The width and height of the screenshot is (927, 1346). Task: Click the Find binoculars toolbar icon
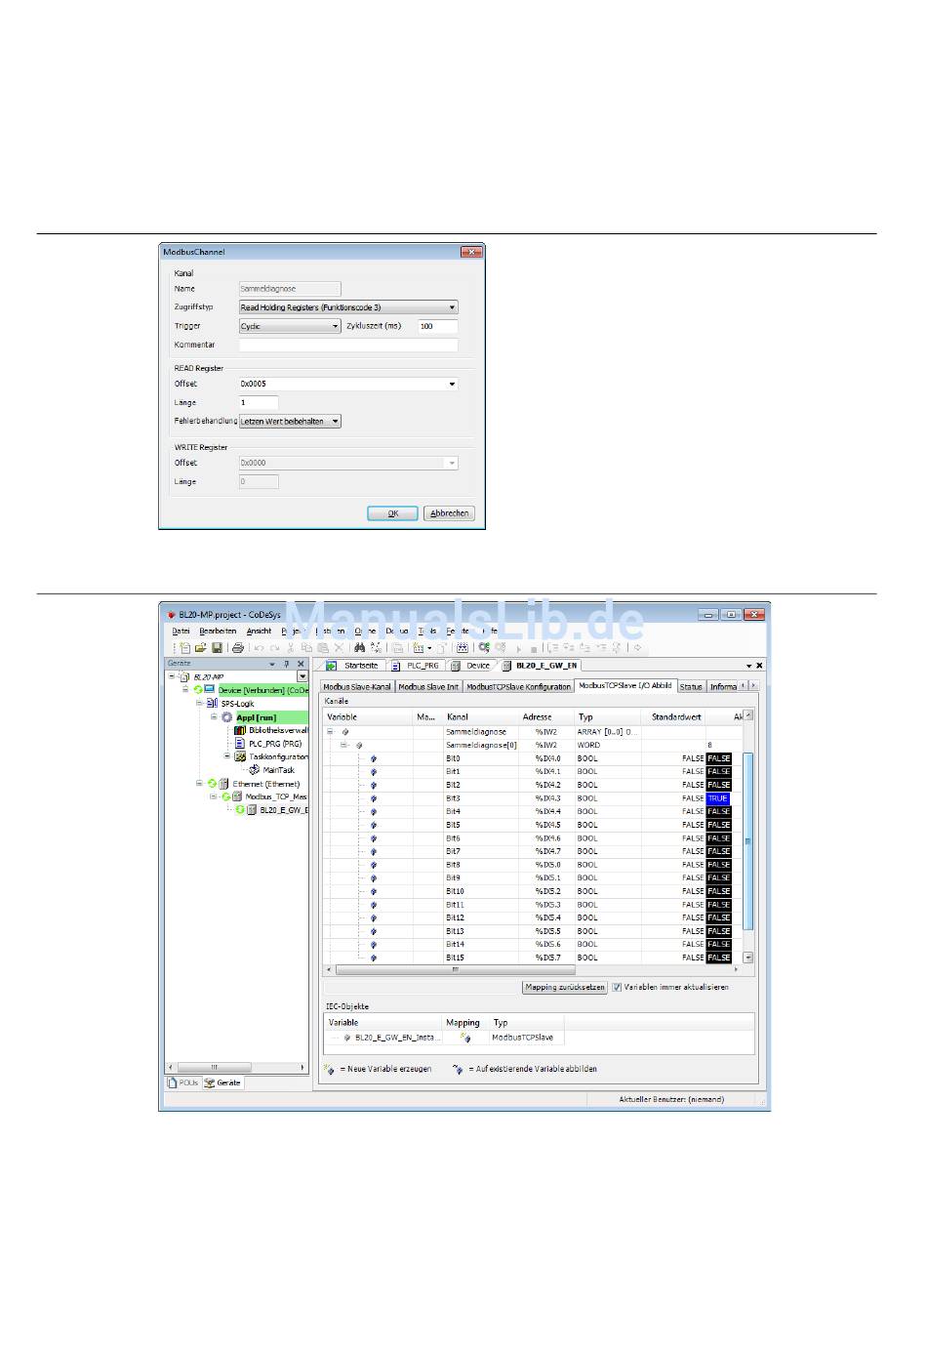[359, 647]
